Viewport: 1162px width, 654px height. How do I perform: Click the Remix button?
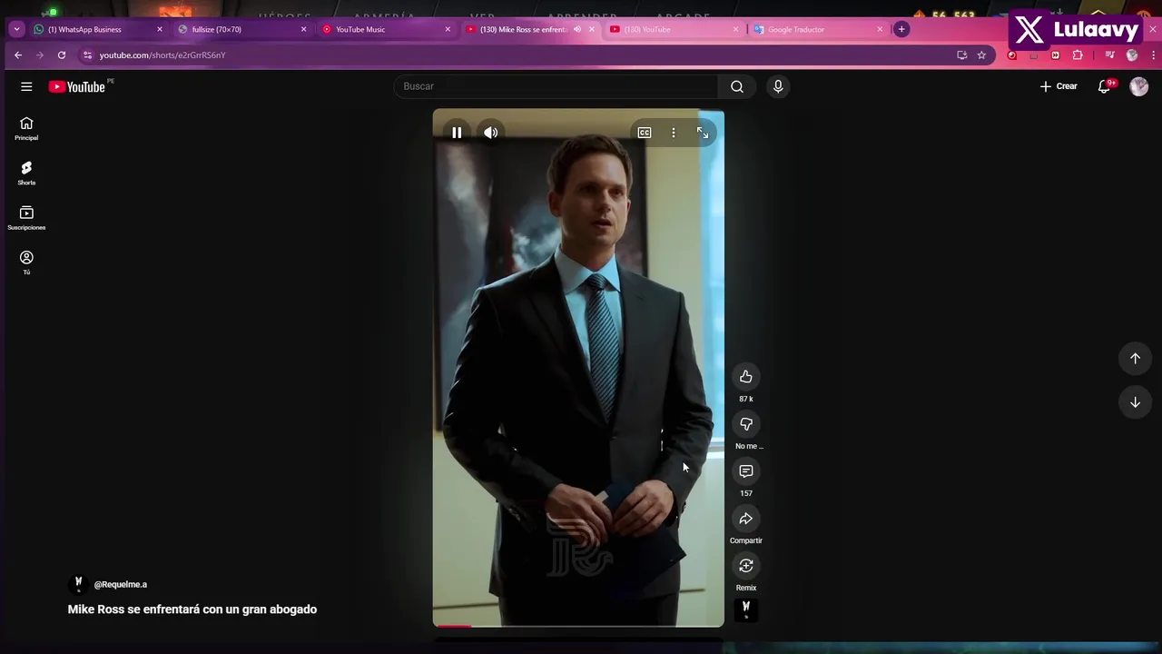[x=746, y=566]
